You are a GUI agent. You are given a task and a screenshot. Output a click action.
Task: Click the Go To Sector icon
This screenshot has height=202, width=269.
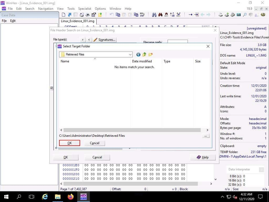coord(196,15)
